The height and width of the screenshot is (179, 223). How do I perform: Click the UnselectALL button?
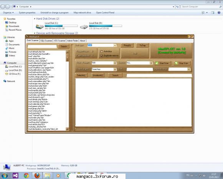[98, 75]
